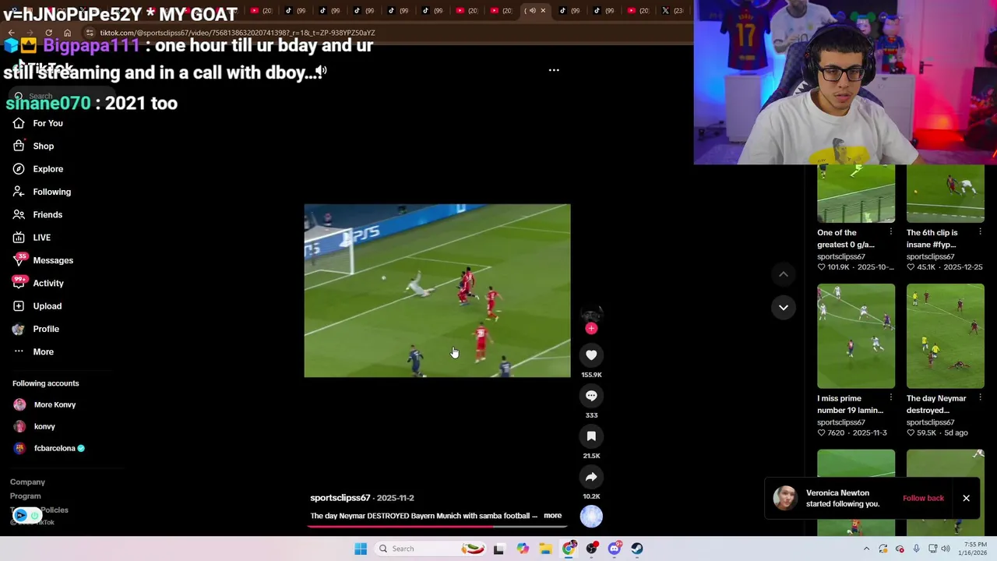This screenshot has height=561, width=997.
Task: Open the Windows Start menu
Action: (x=361, y=549)
